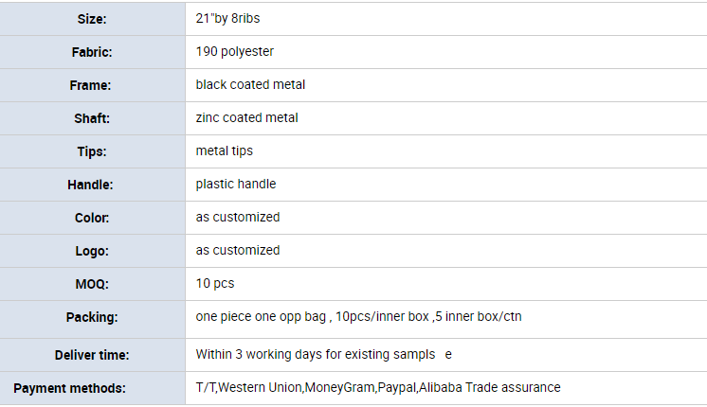707x407 pixels.
Task: Select plastic handle text
Action: (236, 185)
